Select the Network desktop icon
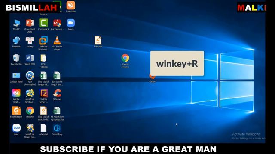 pyautogui.click(x=16, y=41)
